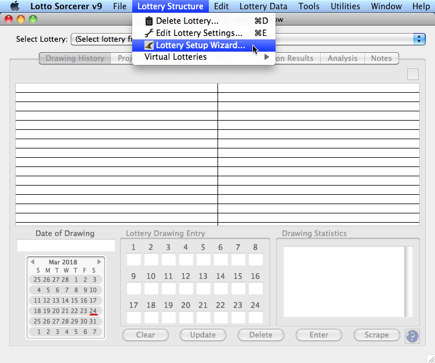Click the first row of drawing history table
This screenshot has width=435, height=363.
(x=217, y=88)
